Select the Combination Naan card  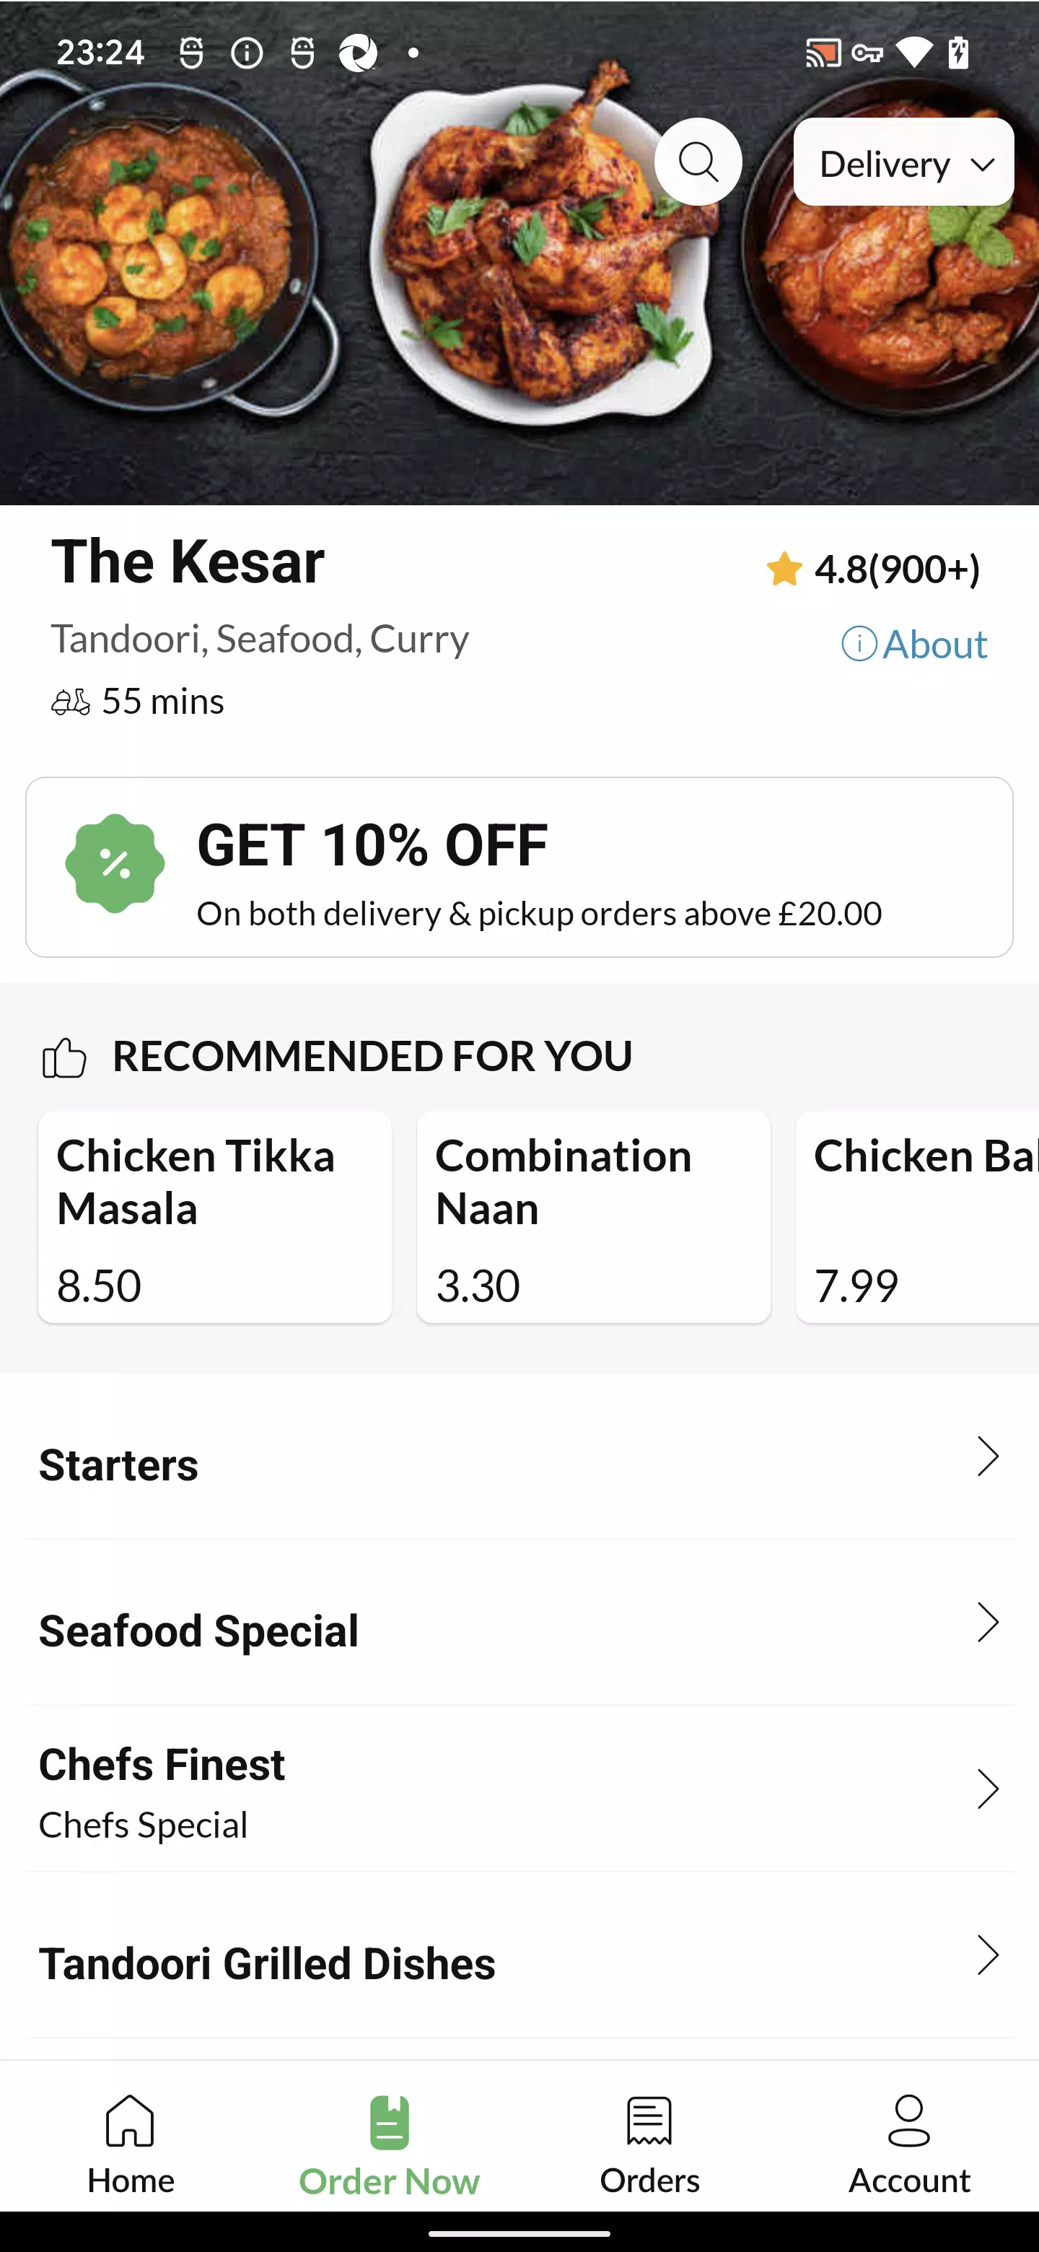593,1216
